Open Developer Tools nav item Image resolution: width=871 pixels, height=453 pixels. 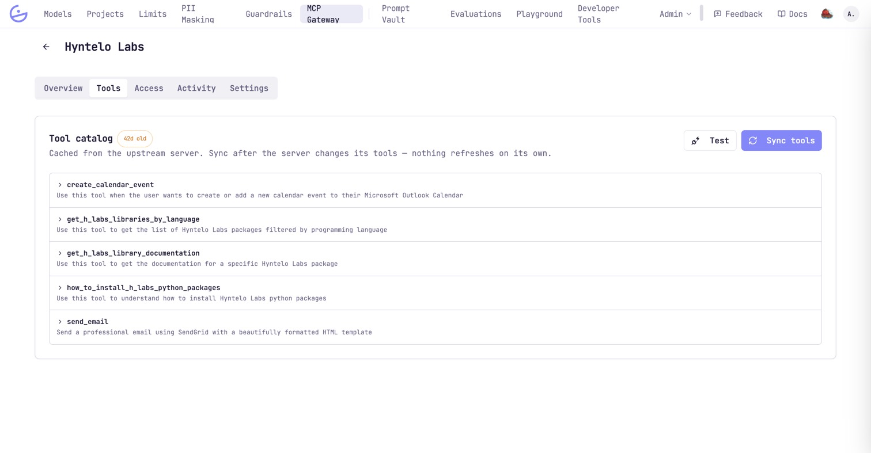[599, 14]
